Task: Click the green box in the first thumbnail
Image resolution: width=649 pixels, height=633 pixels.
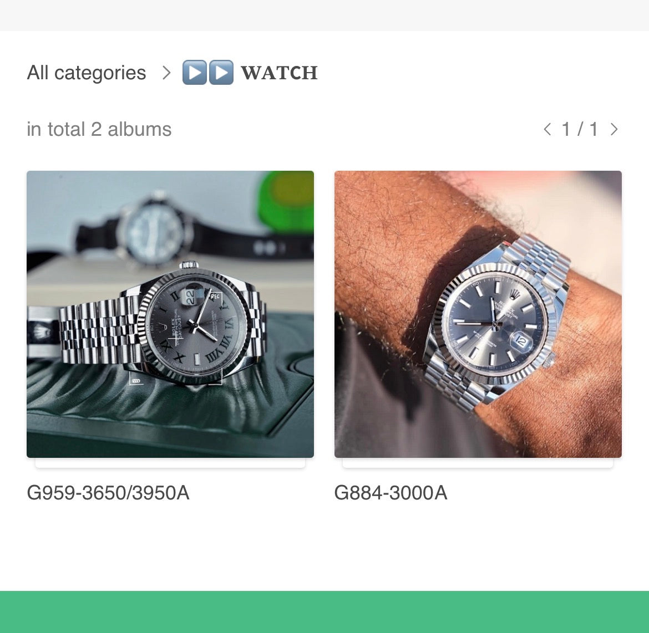Action: tap(286, 203)
